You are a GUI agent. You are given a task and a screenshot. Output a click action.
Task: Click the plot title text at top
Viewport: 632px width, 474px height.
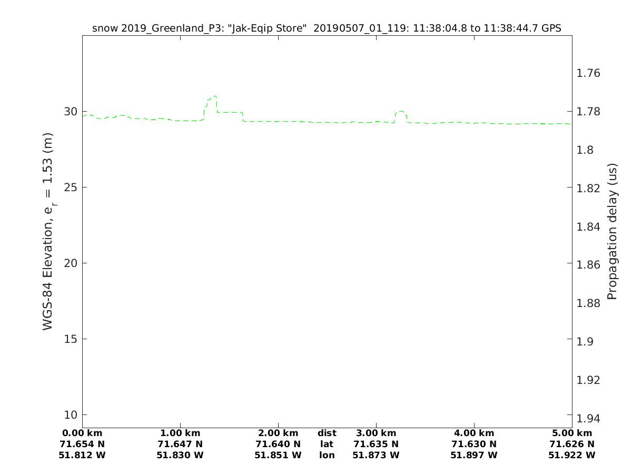327,28
